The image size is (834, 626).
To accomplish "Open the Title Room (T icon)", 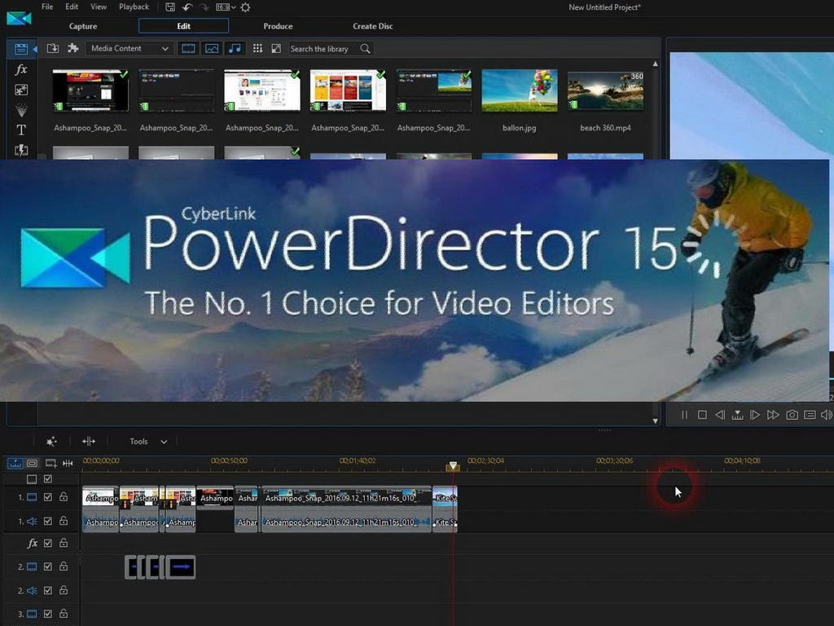I will [21, 130].
